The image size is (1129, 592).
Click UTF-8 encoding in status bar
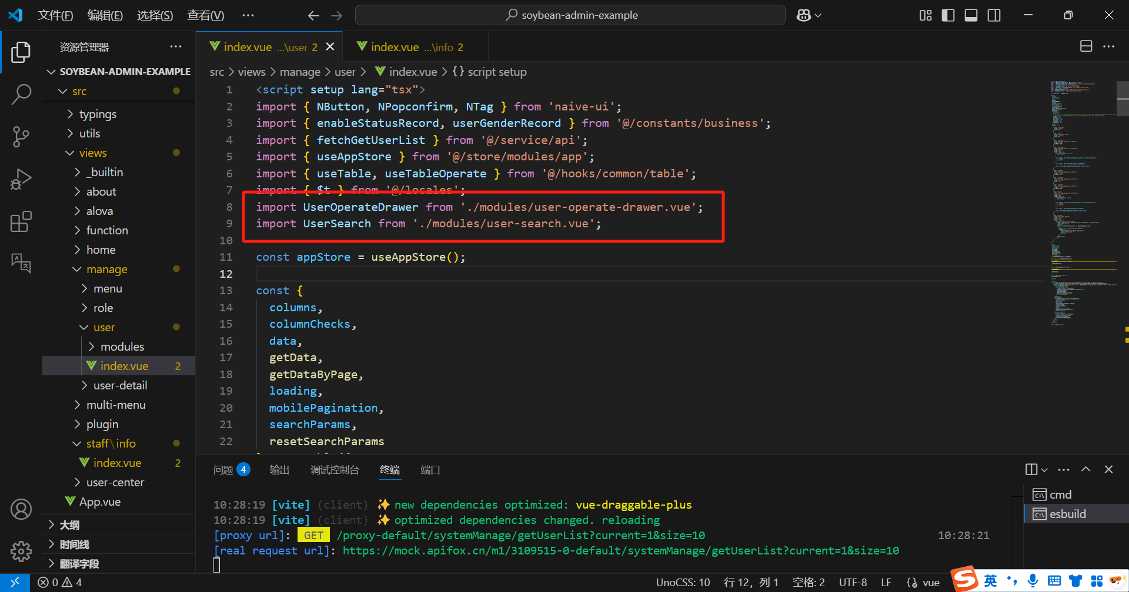[x=853, y=582]
